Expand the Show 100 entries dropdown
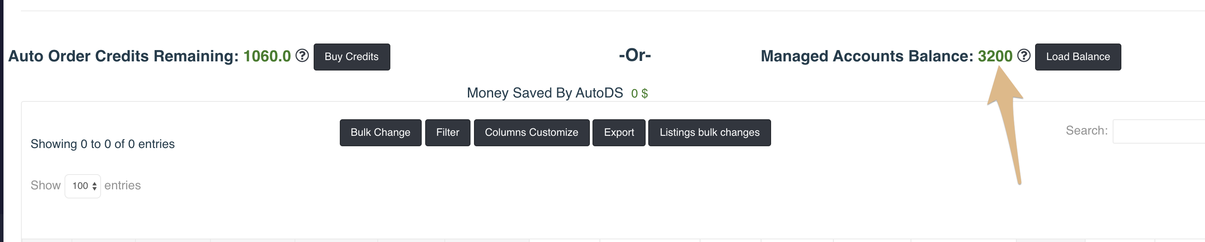The height and width of the screenshot is (242, 1205). pyautogui.click(x=83, y=186)
